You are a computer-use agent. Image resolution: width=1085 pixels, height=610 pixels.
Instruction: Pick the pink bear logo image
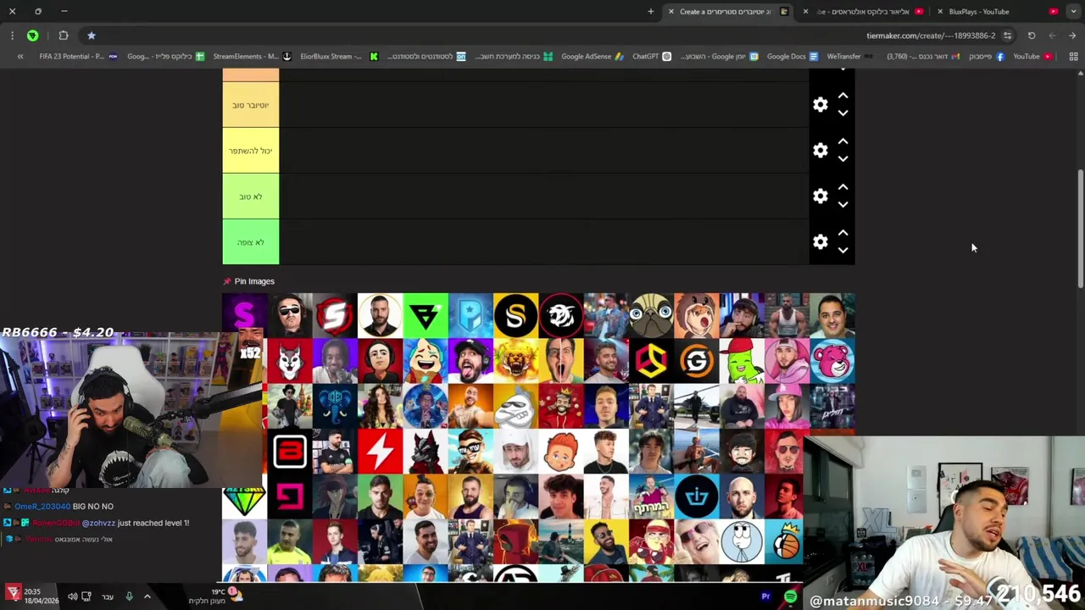[832, 361]
